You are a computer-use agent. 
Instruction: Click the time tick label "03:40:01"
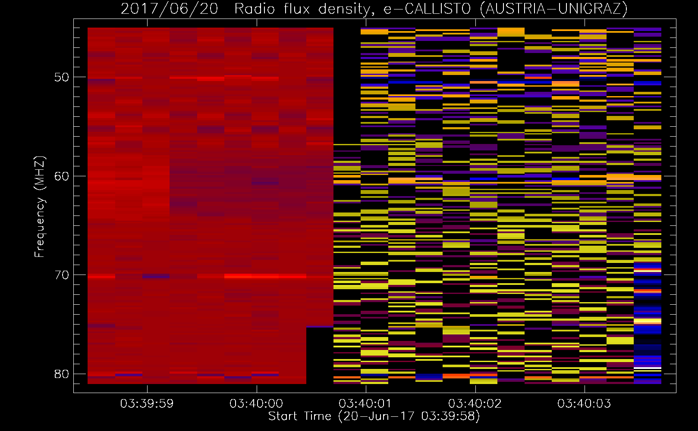coord(365,404)
